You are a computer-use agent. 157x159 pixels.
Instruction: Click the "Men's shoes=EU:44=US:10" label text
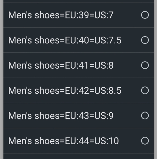(x=64, y=141)
